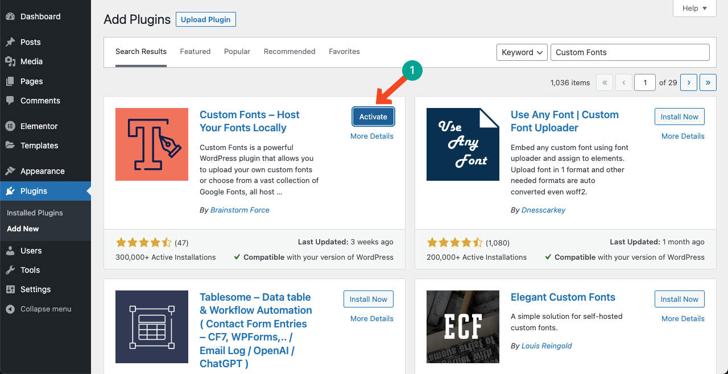Open the Brainstorm Force author link

239,210
